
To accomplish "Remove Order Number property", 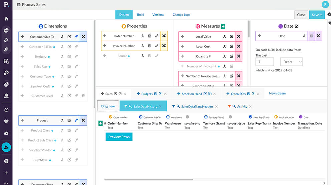I will [x=164, y=36].
